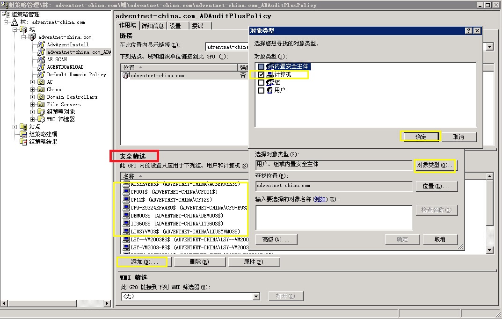Click the adventnet-china.com domain icon in tree

click(x=32, y=37)
